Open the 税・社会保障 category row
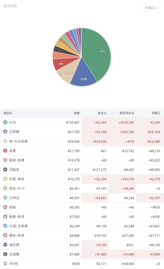Image resolution: width=164 pixels, height=269 pixels. point(18,141)
